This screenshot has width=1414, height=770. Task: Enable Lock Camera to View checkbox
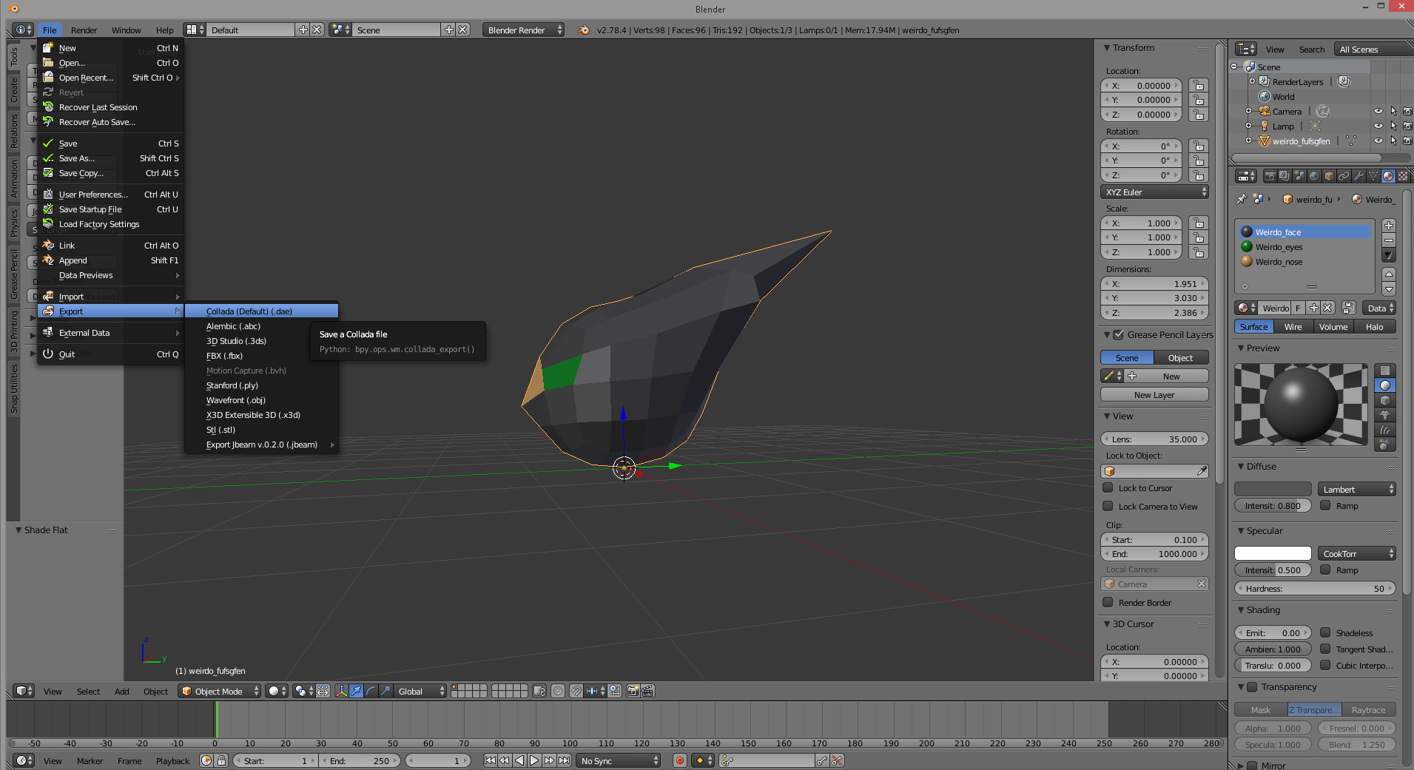(x=1108, y=507)
